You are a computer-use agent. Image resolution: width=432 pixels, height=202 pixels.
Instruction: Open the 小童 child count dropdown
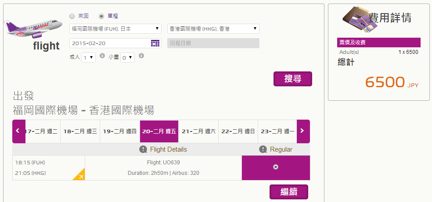click(127, 57)
